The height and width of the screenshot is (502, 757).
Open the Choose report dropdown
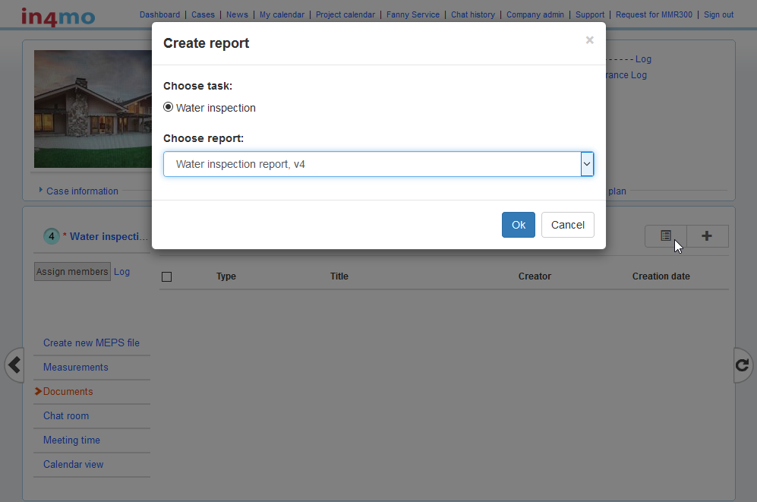pos(378,164)
